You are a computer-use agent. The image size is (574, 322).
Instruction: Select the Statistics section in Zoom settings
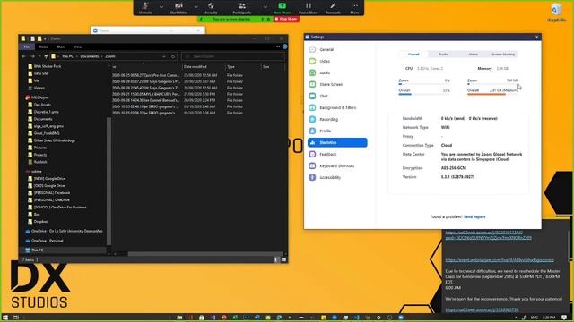[x=337, y=143]
